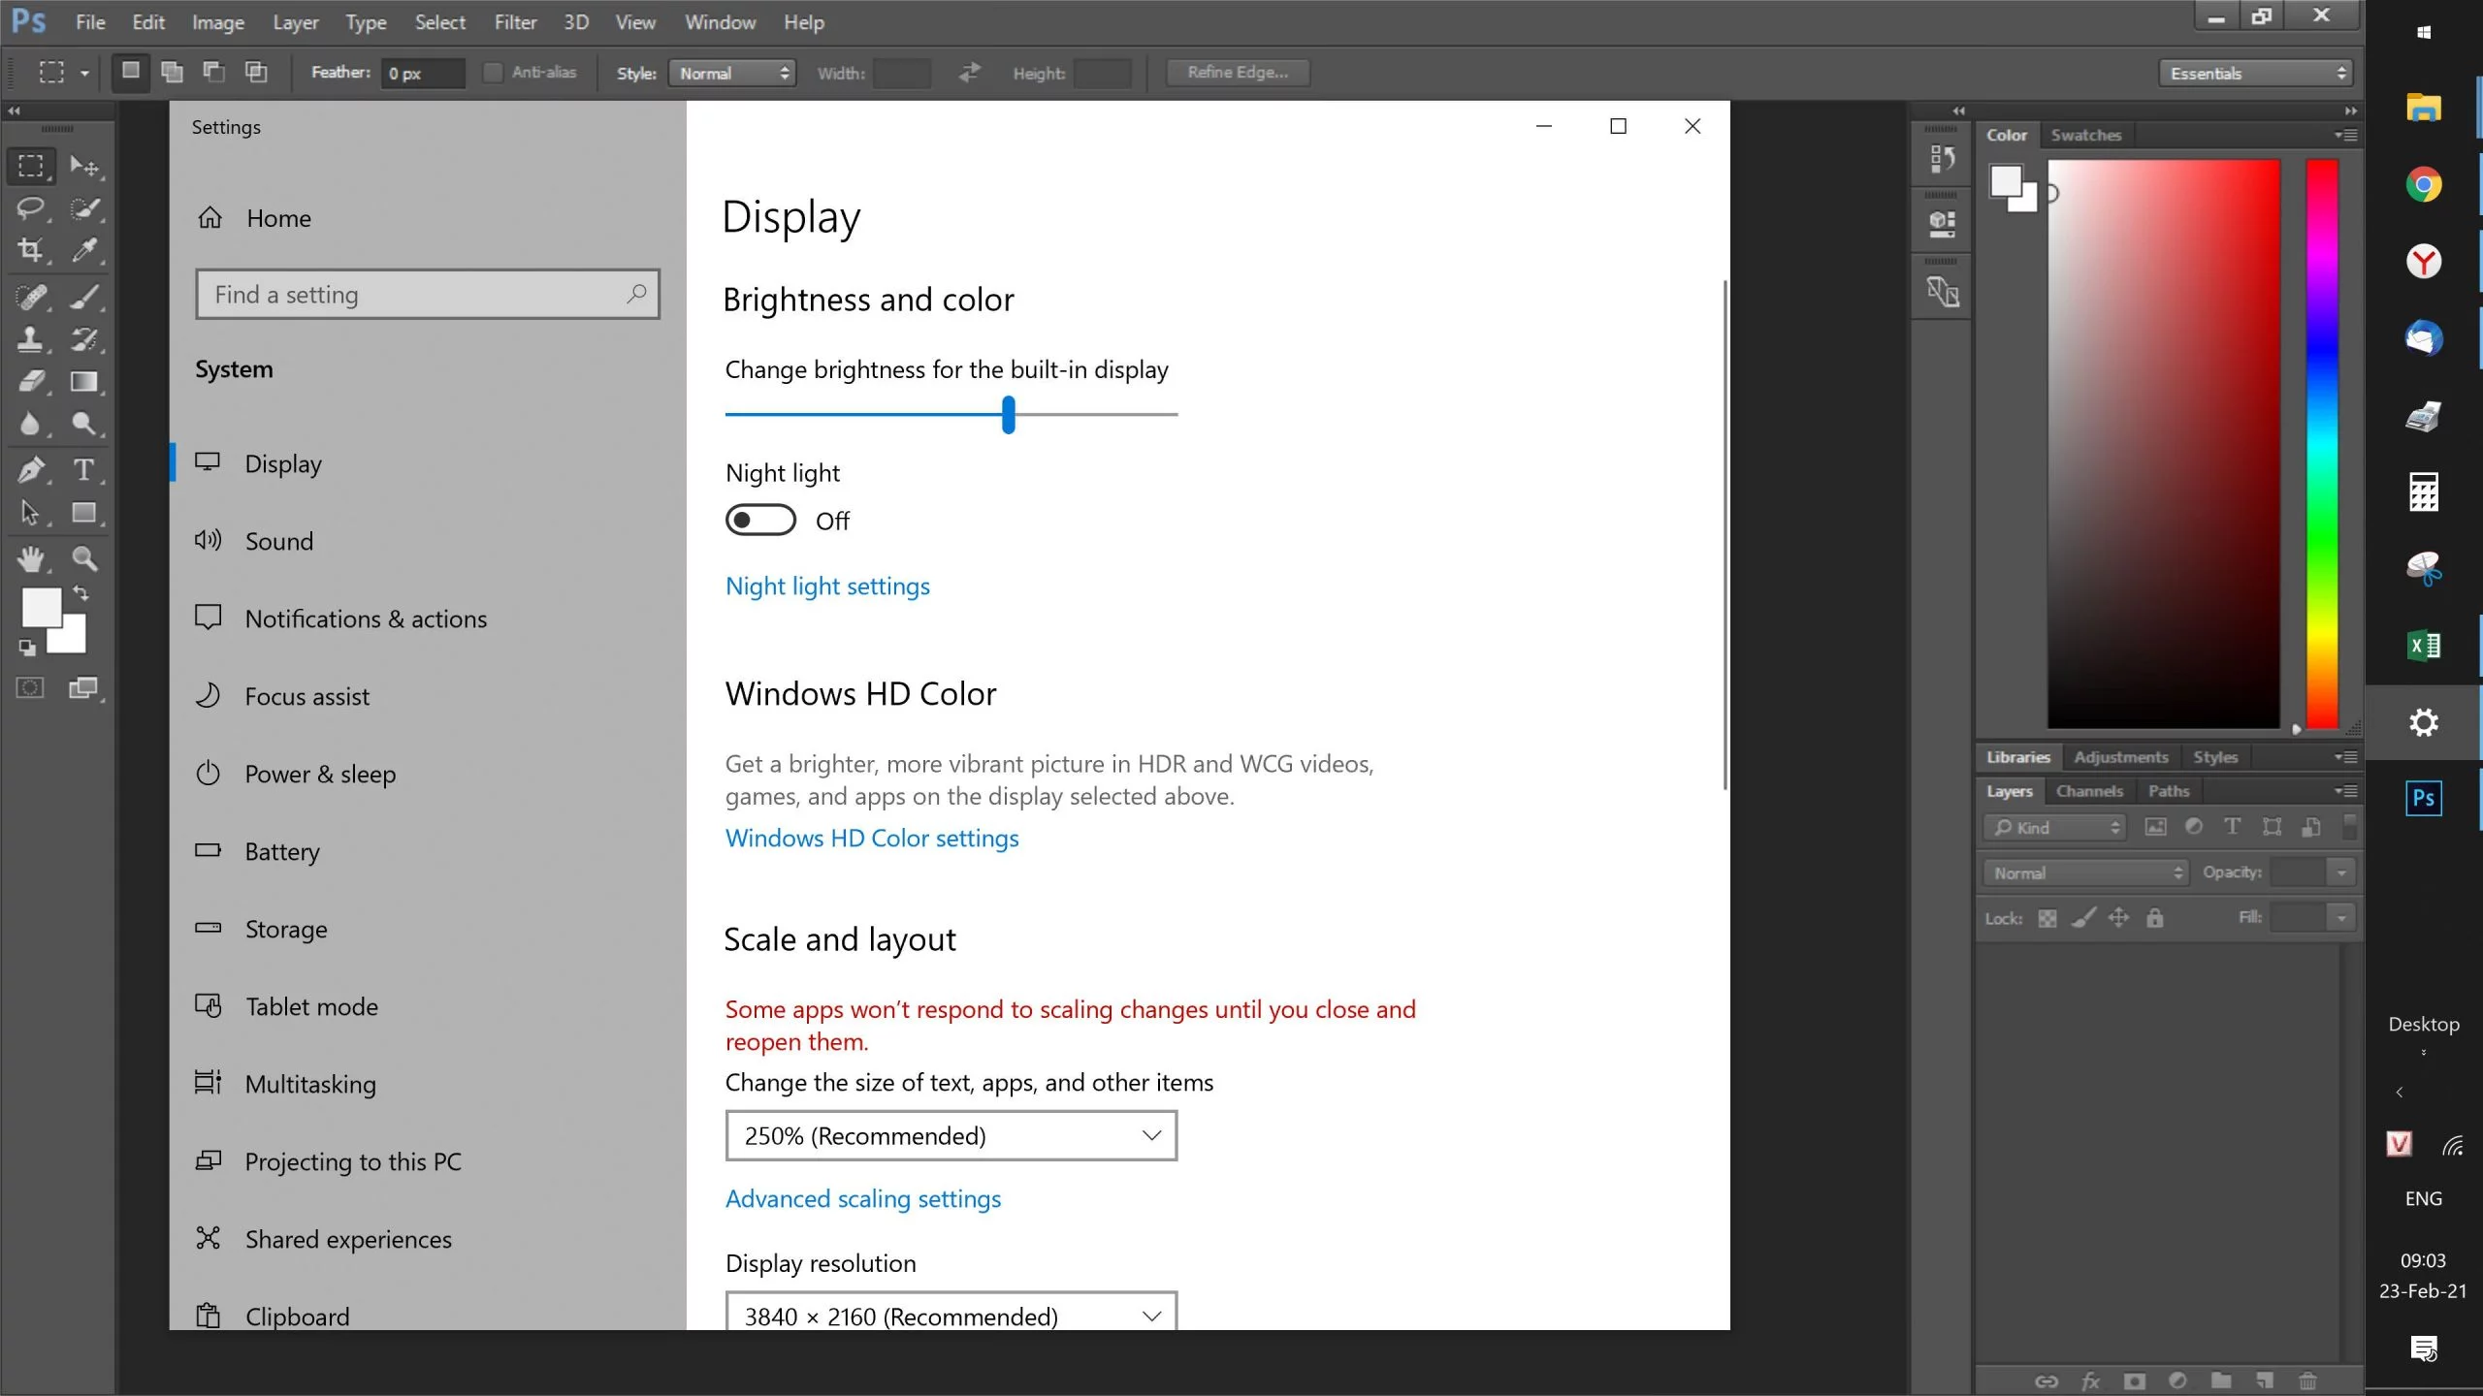Open the Filter menu
Screen dimensions: 2483x1396
(515, 22)
